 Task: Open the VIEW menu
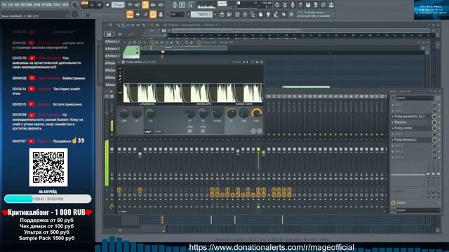[37, 5]
